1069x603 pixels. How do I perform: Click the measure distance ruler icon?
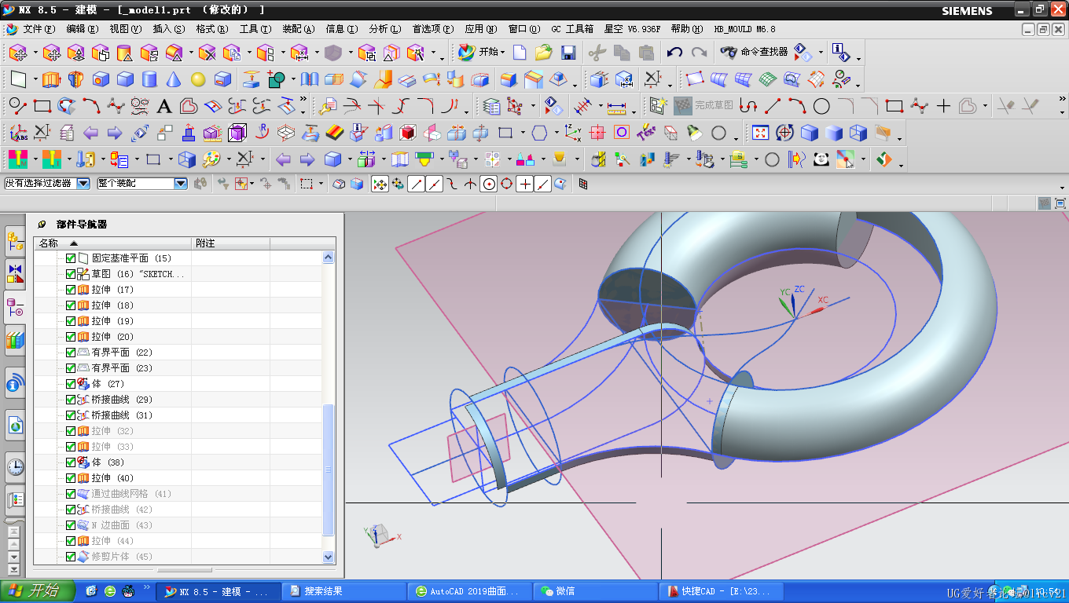[617, 106]
